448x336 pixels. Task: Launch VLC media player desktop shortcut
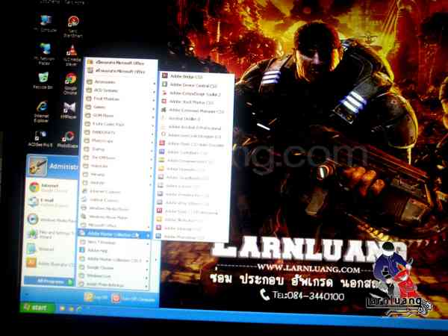[x=72, y=55]
